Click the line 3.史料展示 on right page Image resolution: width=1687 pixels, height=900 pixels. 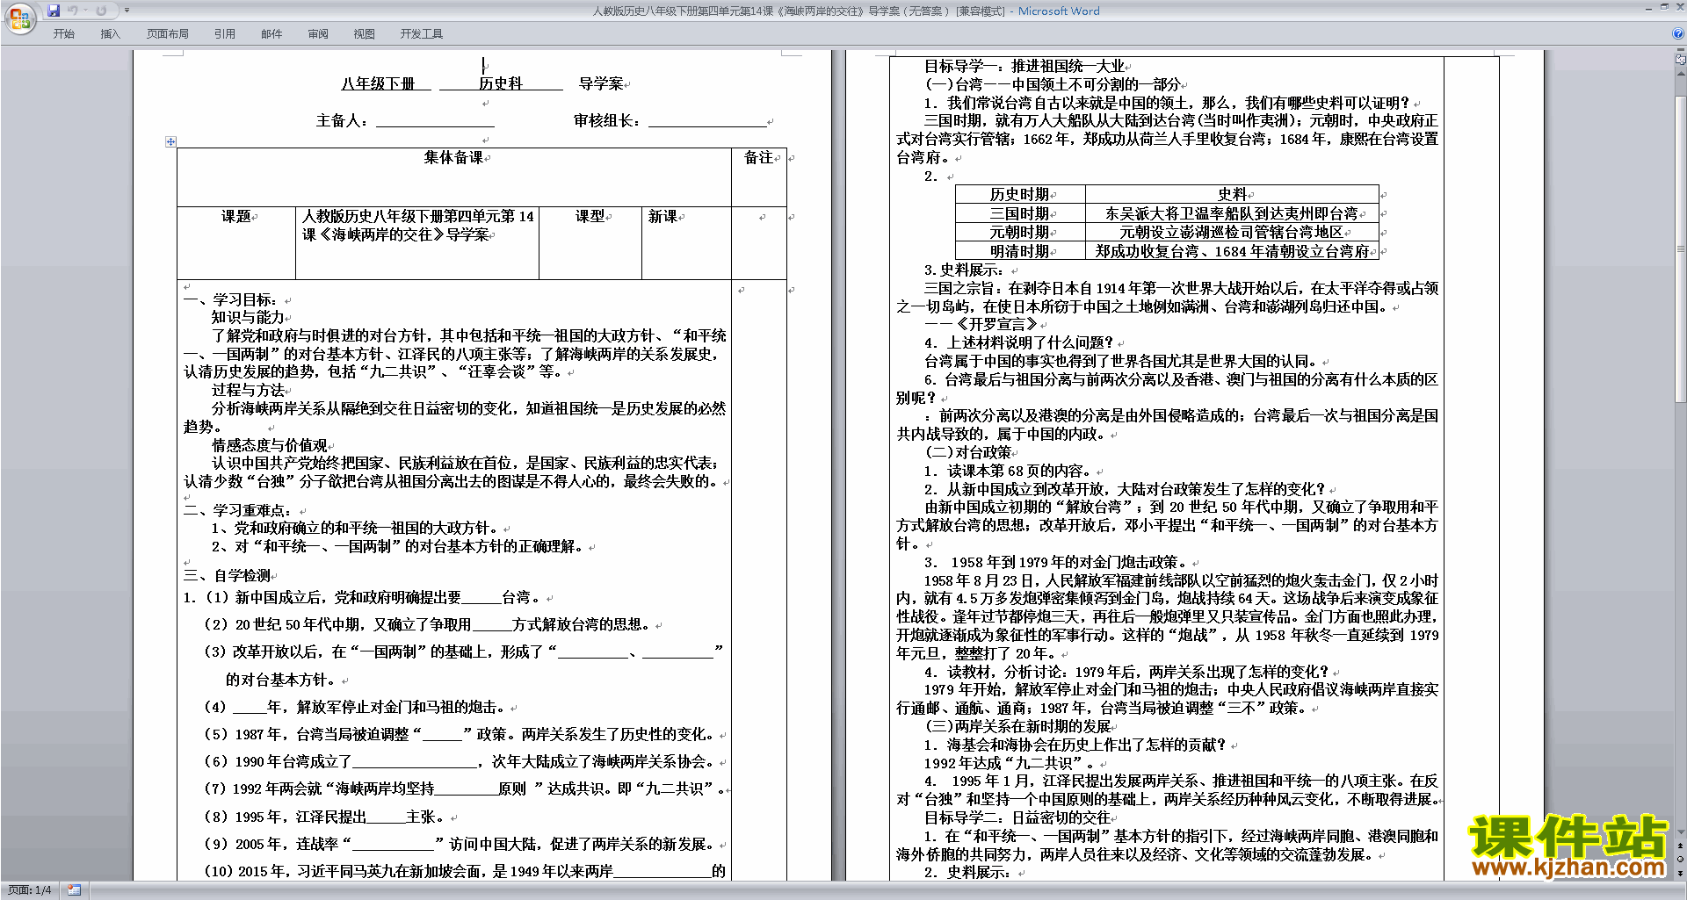[x=963, y=270]
